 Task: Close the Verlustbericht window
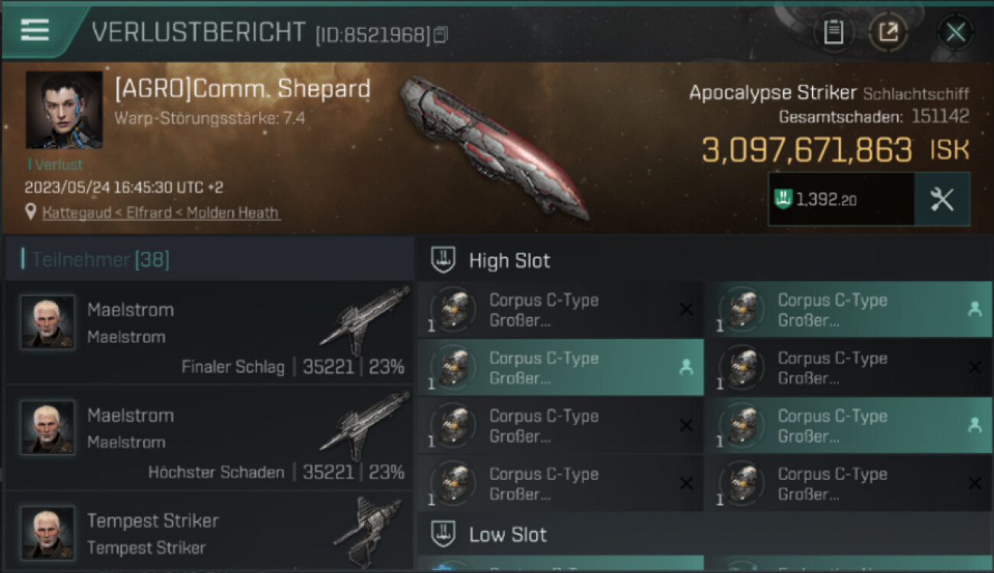(x=956, y=32)
